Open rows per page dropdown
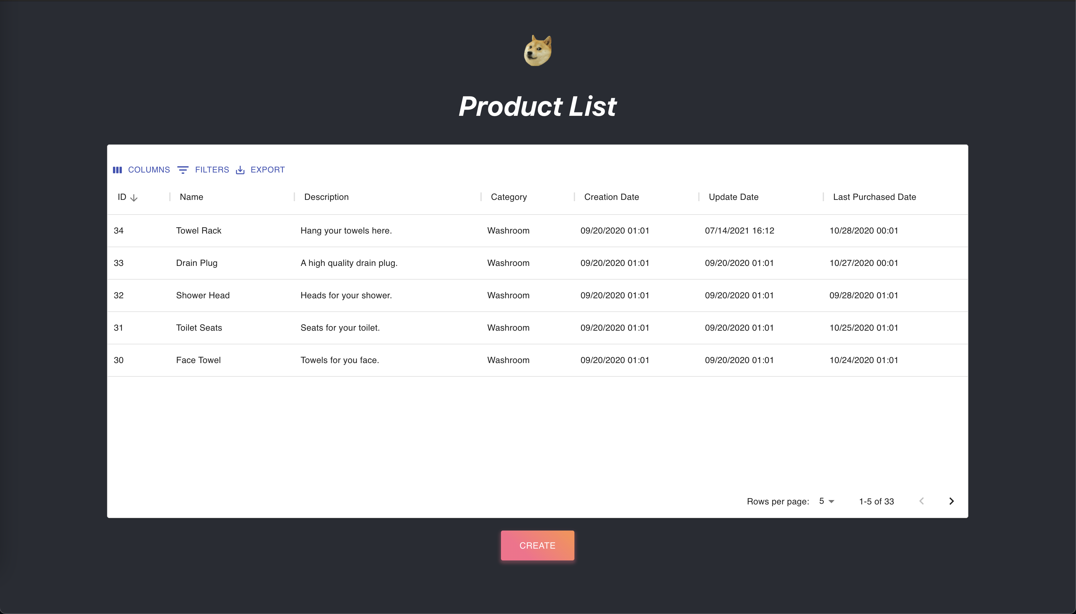 (826, 501)
